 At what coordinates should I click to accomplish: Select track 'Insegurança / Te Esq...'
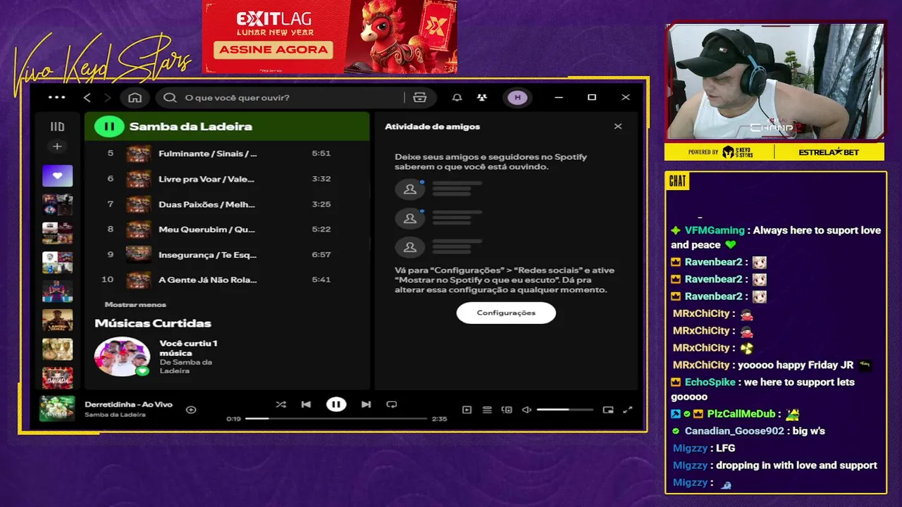tap(207, 255)
